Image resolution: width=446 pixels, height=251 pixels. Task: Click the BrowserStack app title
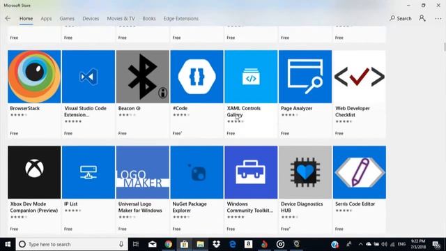[25, 109]
